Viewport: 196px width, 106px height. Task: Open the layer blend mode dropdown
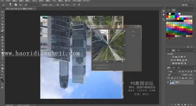coord(174,75)
